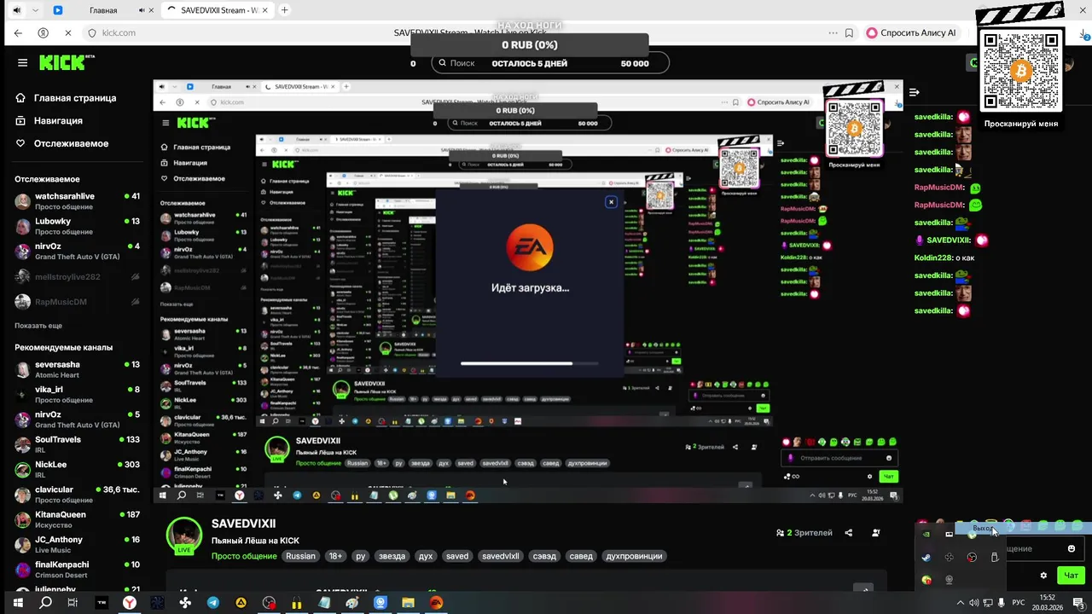The height and width of the screenshot is (614, 1092).
Task: Open the Просто общение category link
Action: click(x=244, y=556)
